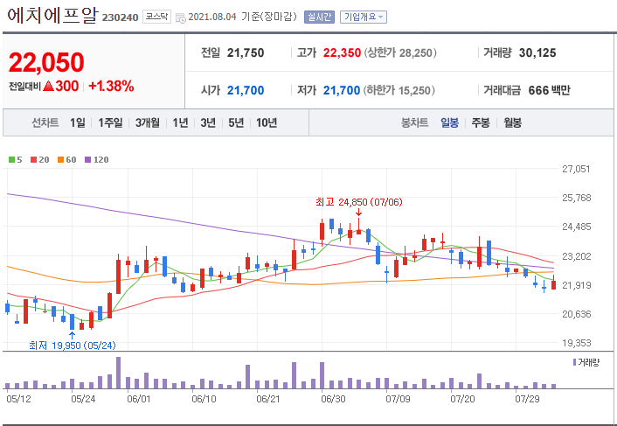Click the 23,202 price axis label
Viewport: 617px width, 426px height.
click(576, 256)
